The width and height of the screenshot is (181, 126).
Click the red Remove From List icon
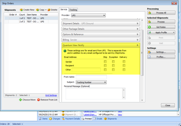pos(38,100)
